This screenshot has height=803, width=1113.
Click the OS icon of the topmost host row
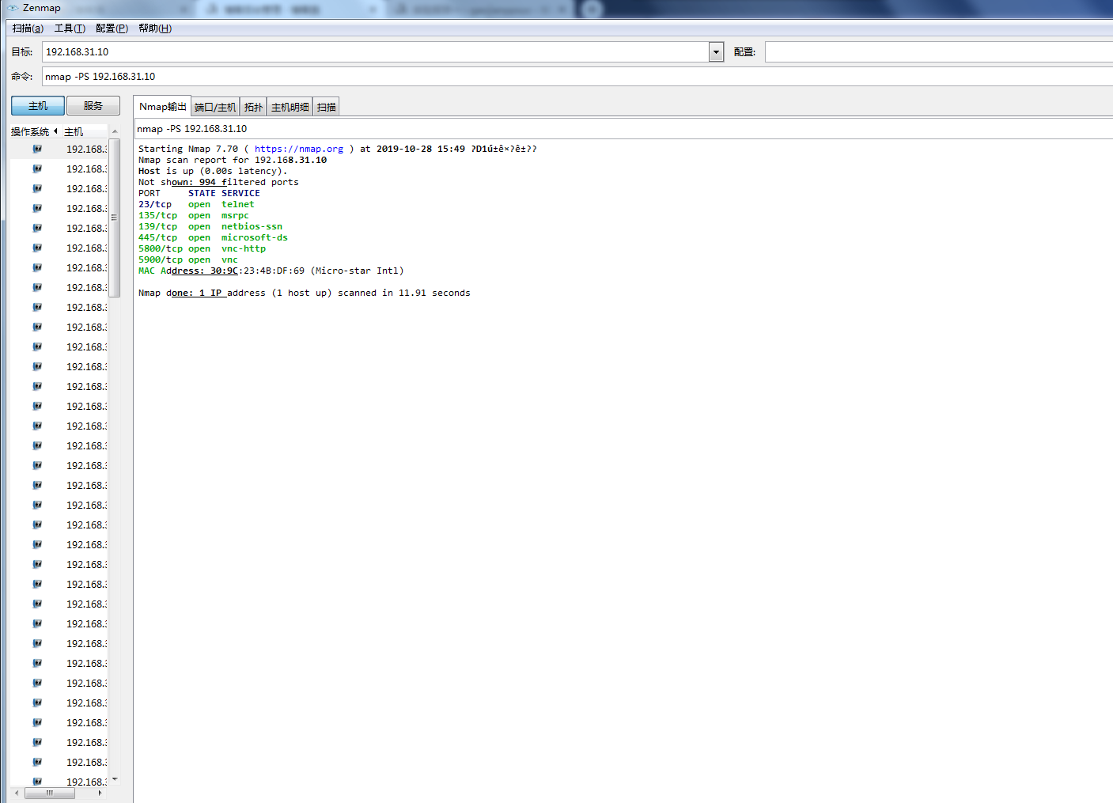[37, 149]
